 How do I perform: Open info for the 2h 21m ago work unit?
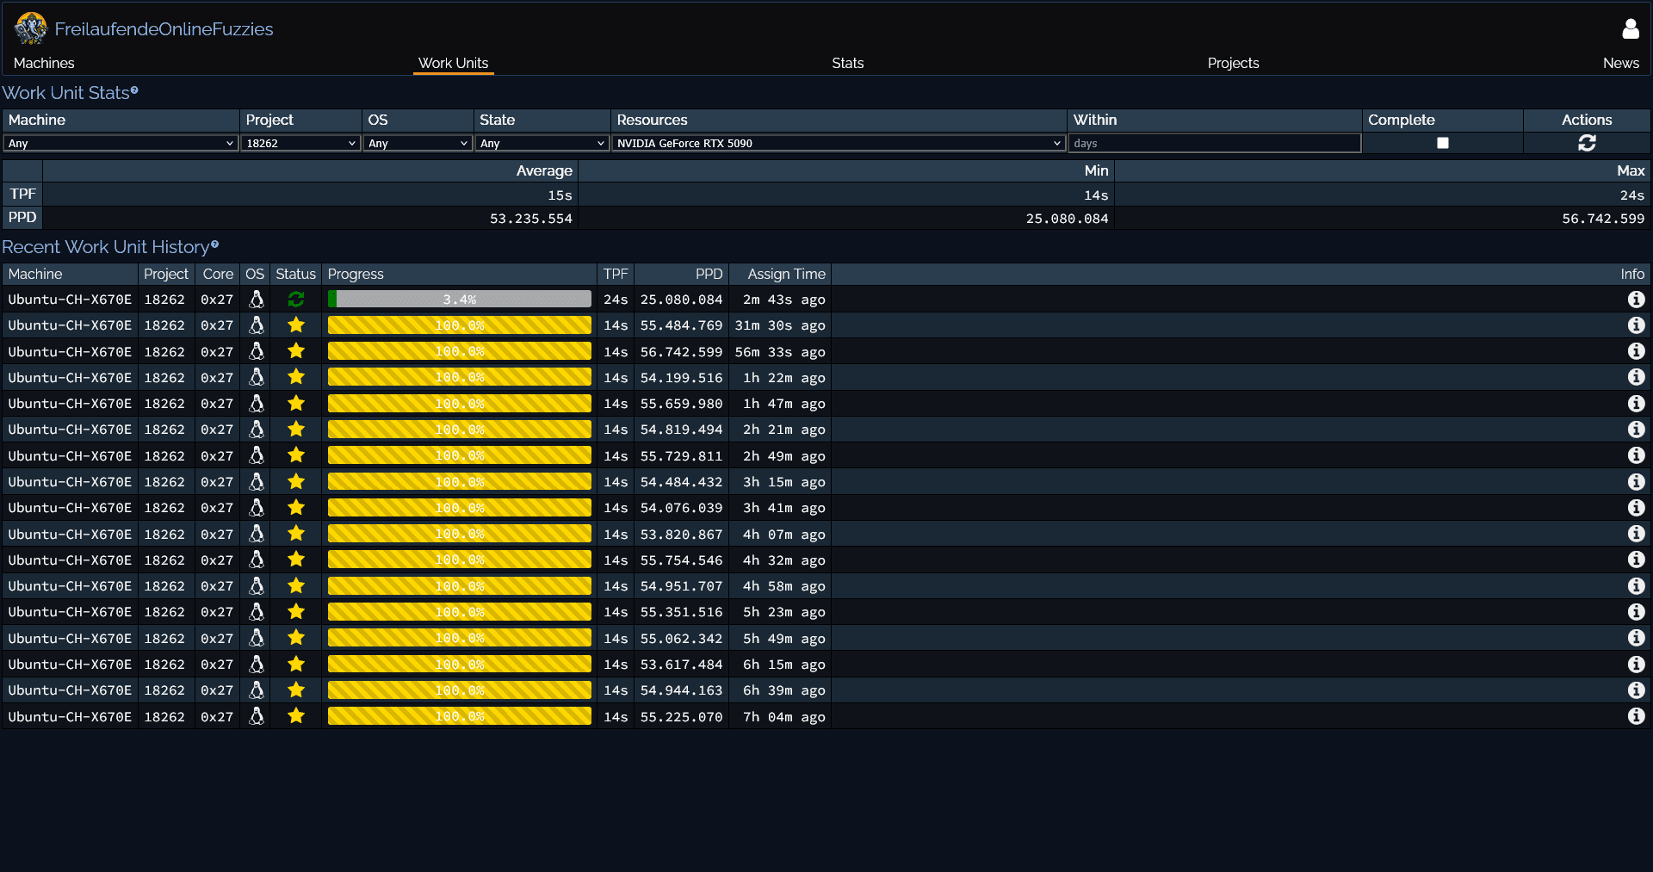click(1636, 430)
